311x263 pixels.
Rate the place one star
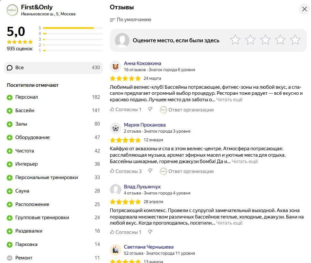click(235, 40)
